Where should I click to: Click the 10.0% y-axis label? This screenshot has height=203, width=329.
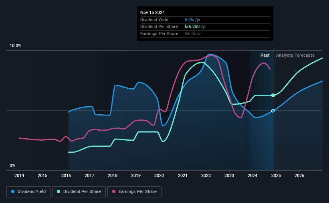pyautogui.click(x=15, y=46)
